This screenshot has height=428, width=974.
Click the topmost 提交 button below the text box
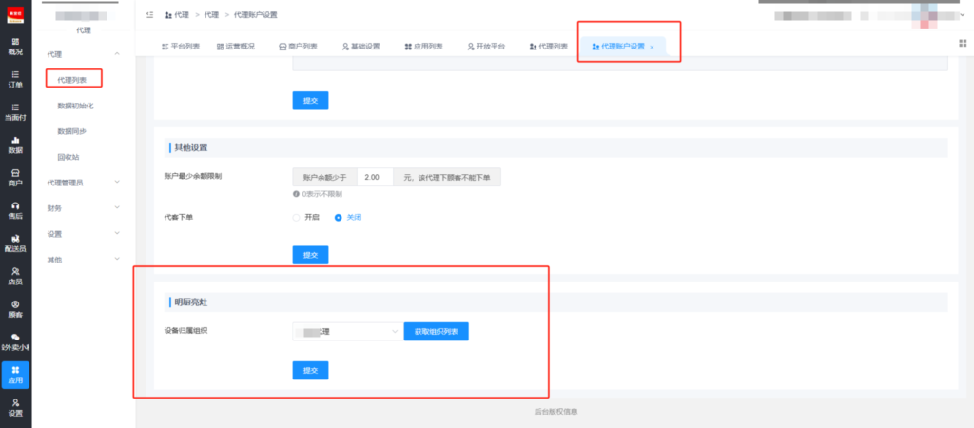tap(311, 101)
